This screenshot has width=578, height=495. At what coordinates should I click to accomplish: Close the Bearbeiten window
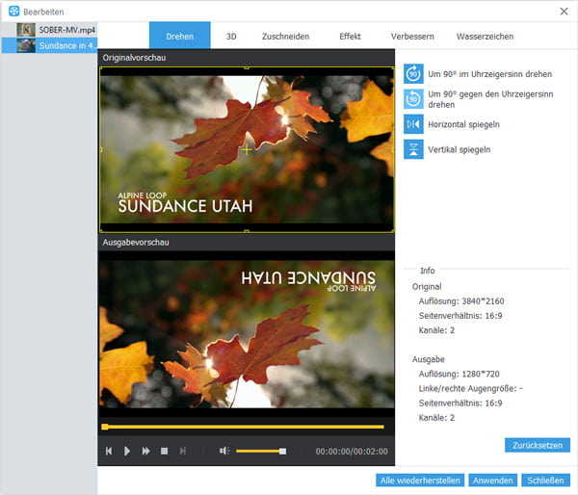click(x=564, y=12)
